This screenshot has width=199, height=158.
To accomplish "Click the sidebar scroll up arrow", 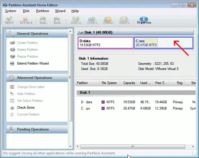I will point(70,31).
